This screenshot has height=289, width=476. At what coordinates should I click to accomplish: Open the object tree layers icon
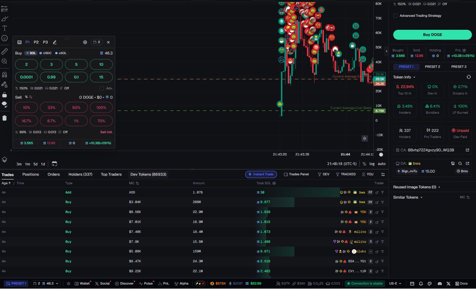point(5,159)
